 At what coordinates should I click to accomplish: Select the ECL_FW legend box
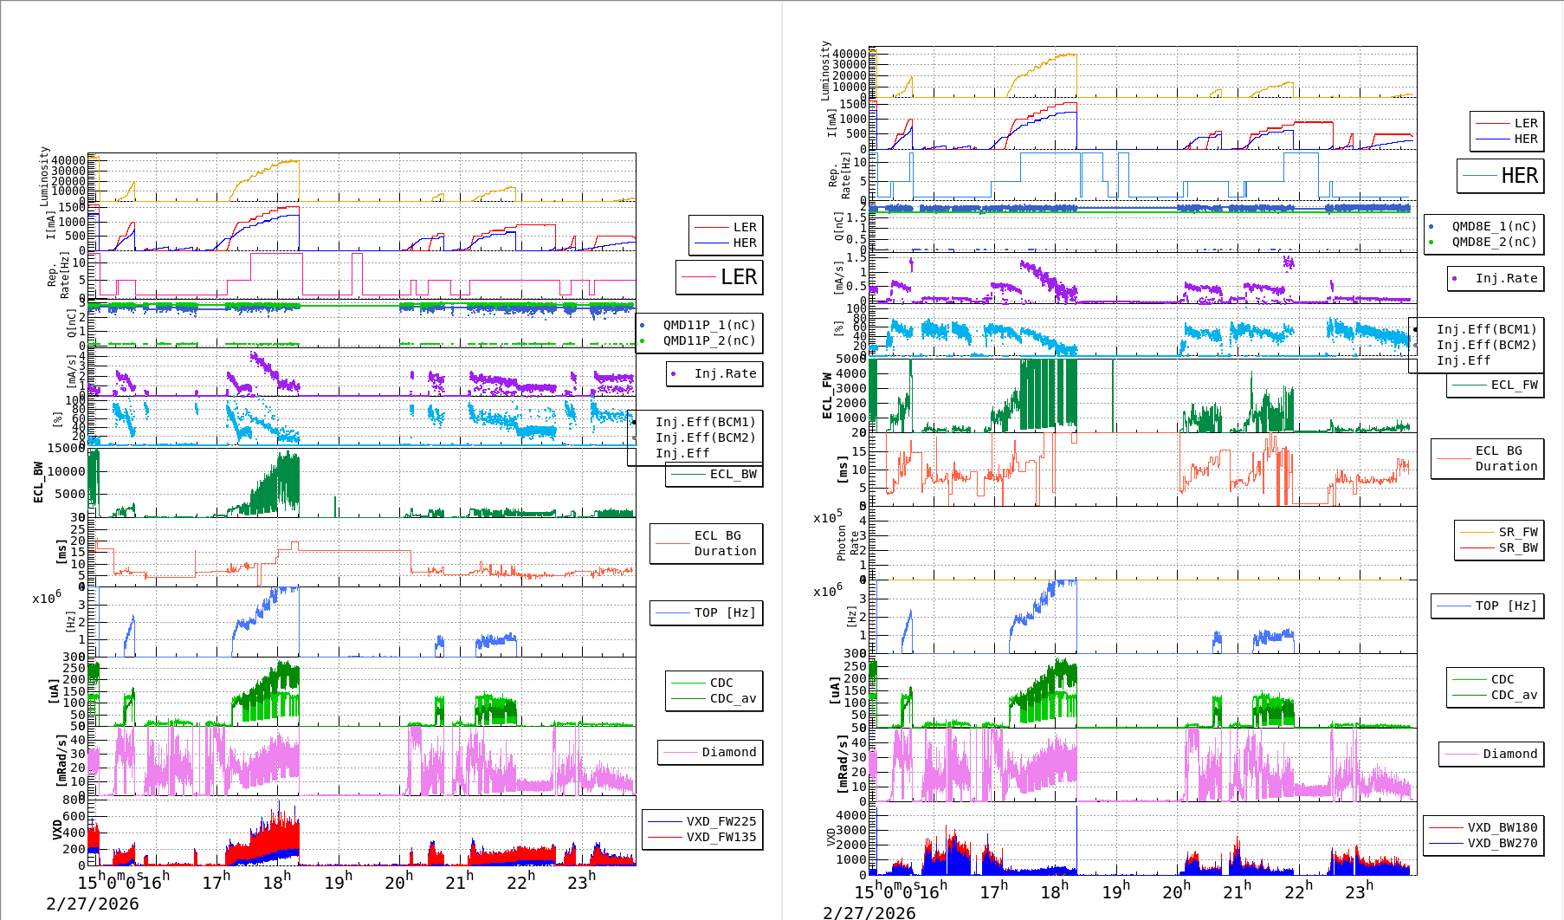coord(1496,385)
